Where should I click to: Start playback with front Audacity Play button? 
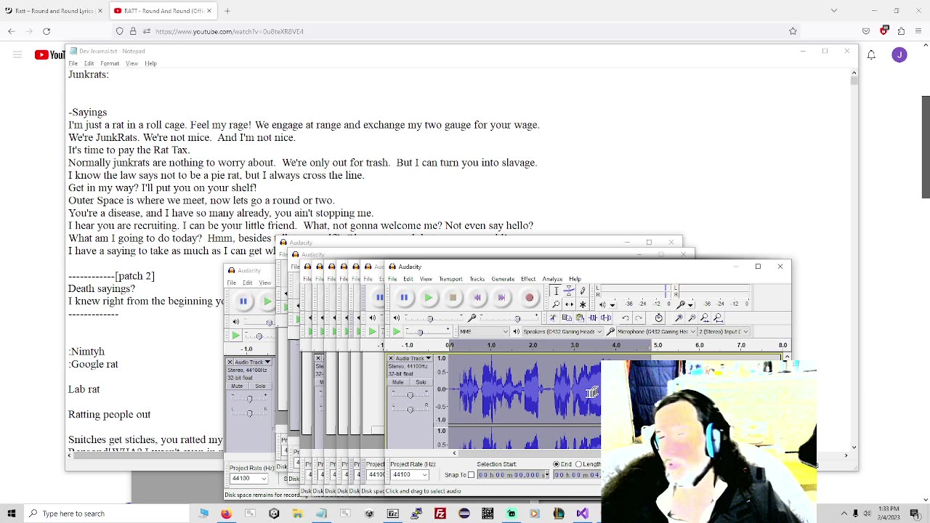(429, 297)
